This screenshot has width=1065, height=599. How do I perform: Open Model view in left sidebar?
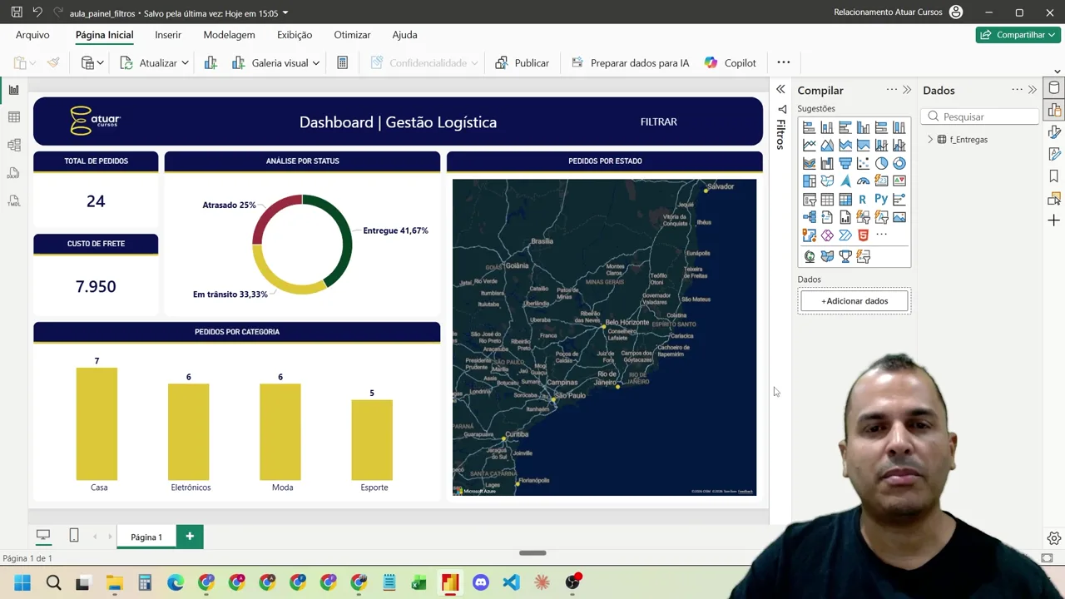[x=13, y=145]
